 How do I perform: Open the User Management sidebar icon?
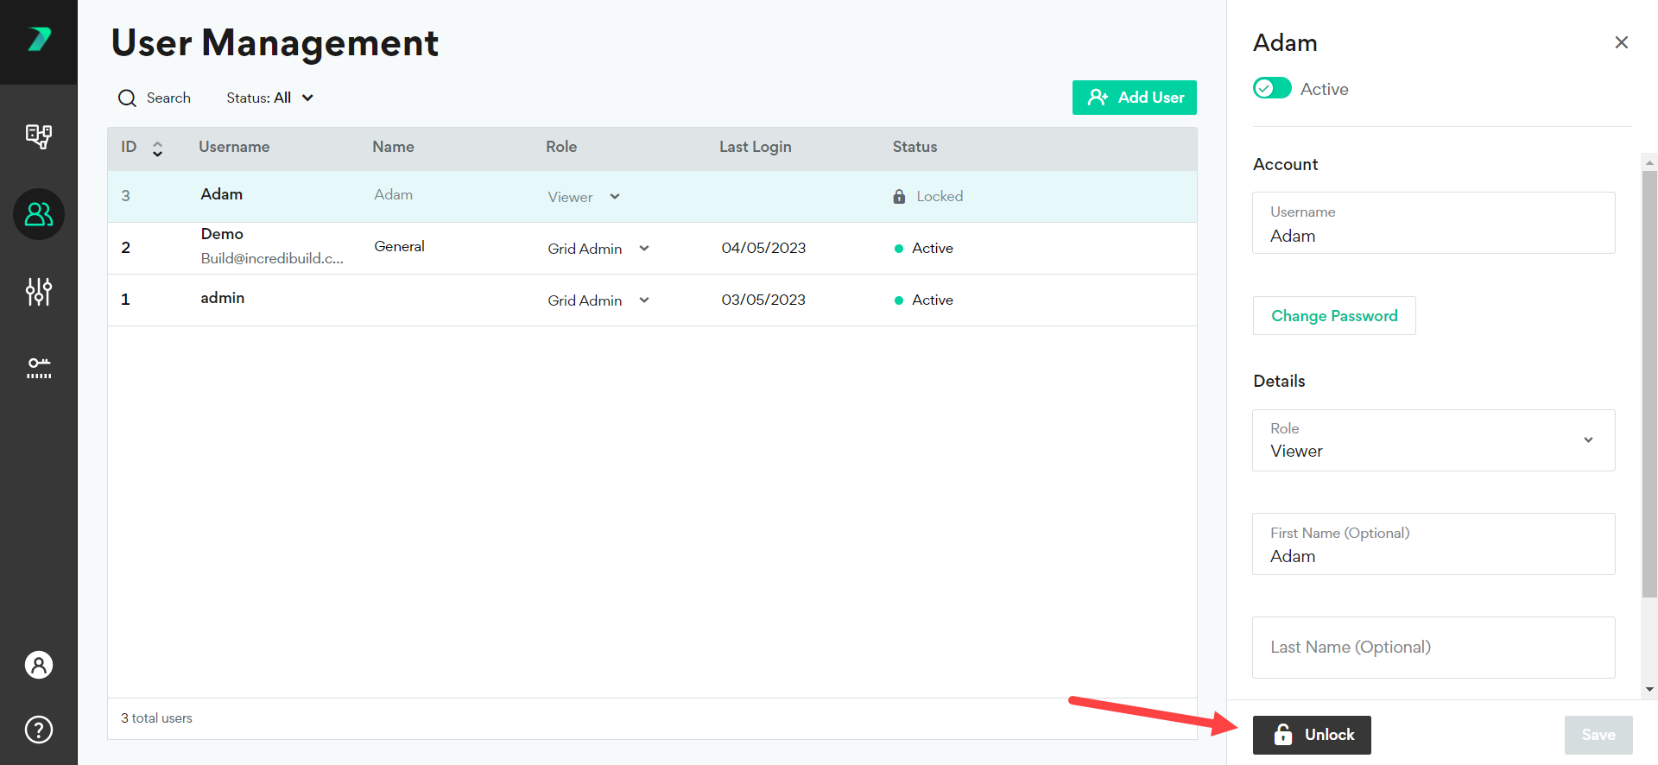(x=39, y=214)
